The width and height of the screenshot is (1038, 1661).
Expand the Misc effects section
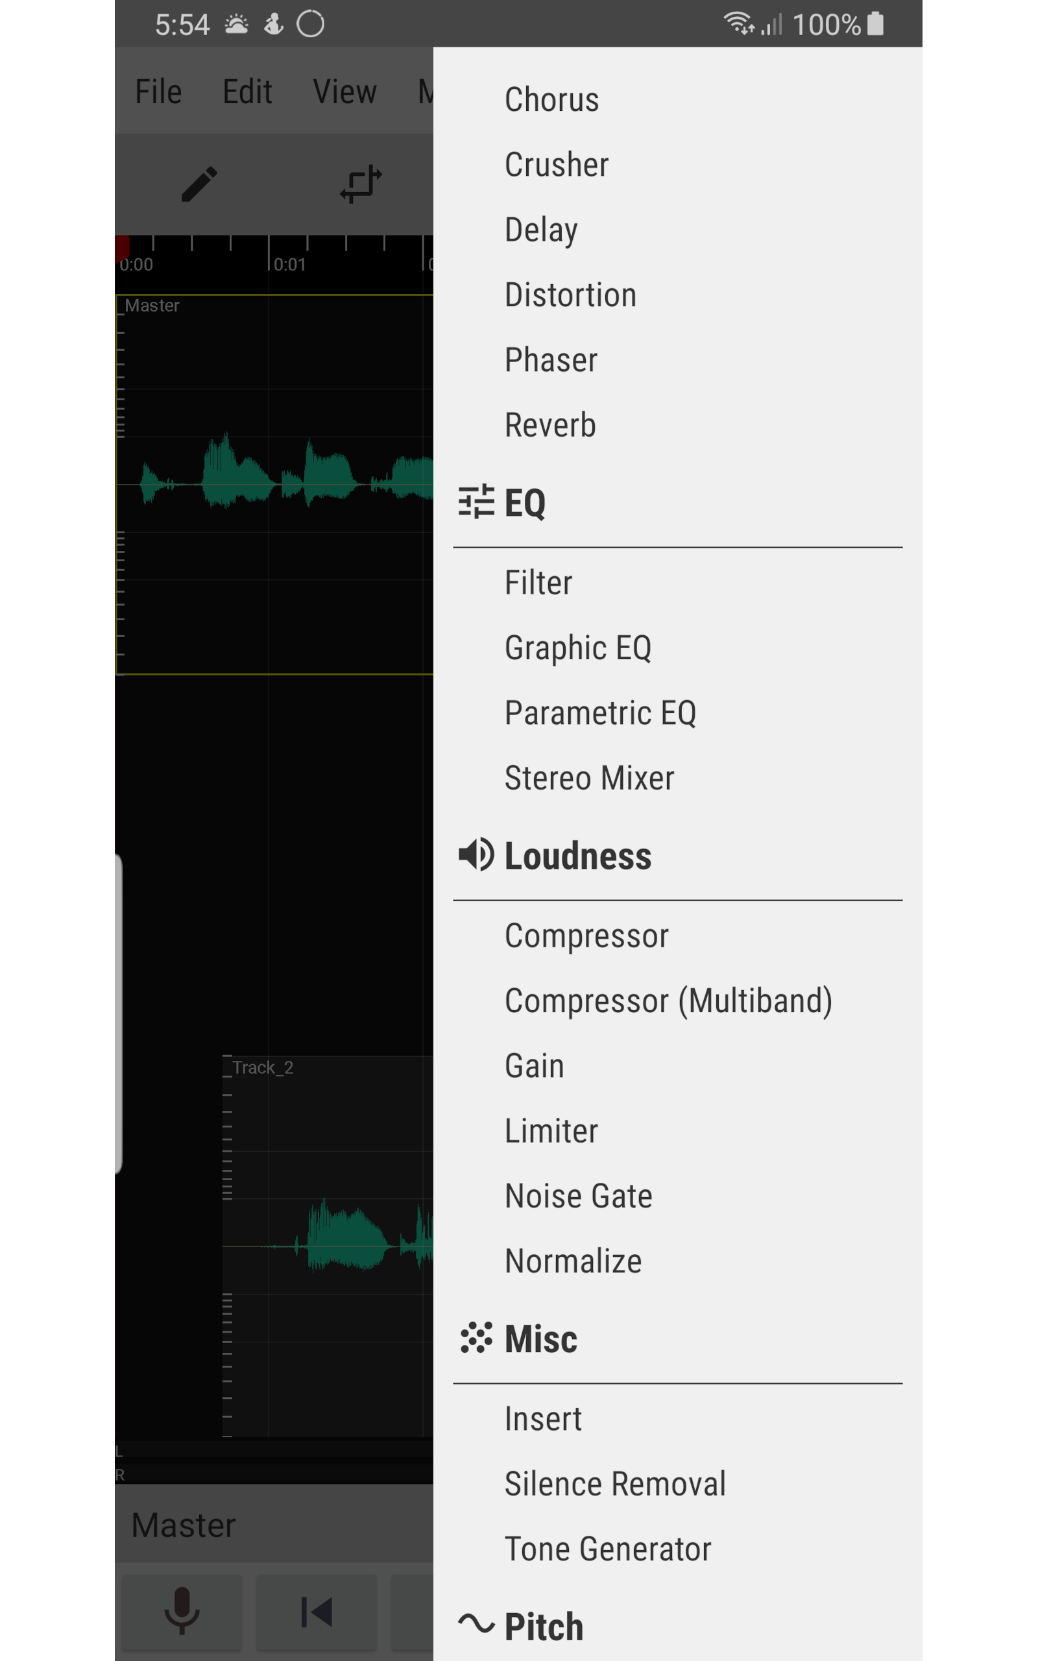(x=540, y=1337)
